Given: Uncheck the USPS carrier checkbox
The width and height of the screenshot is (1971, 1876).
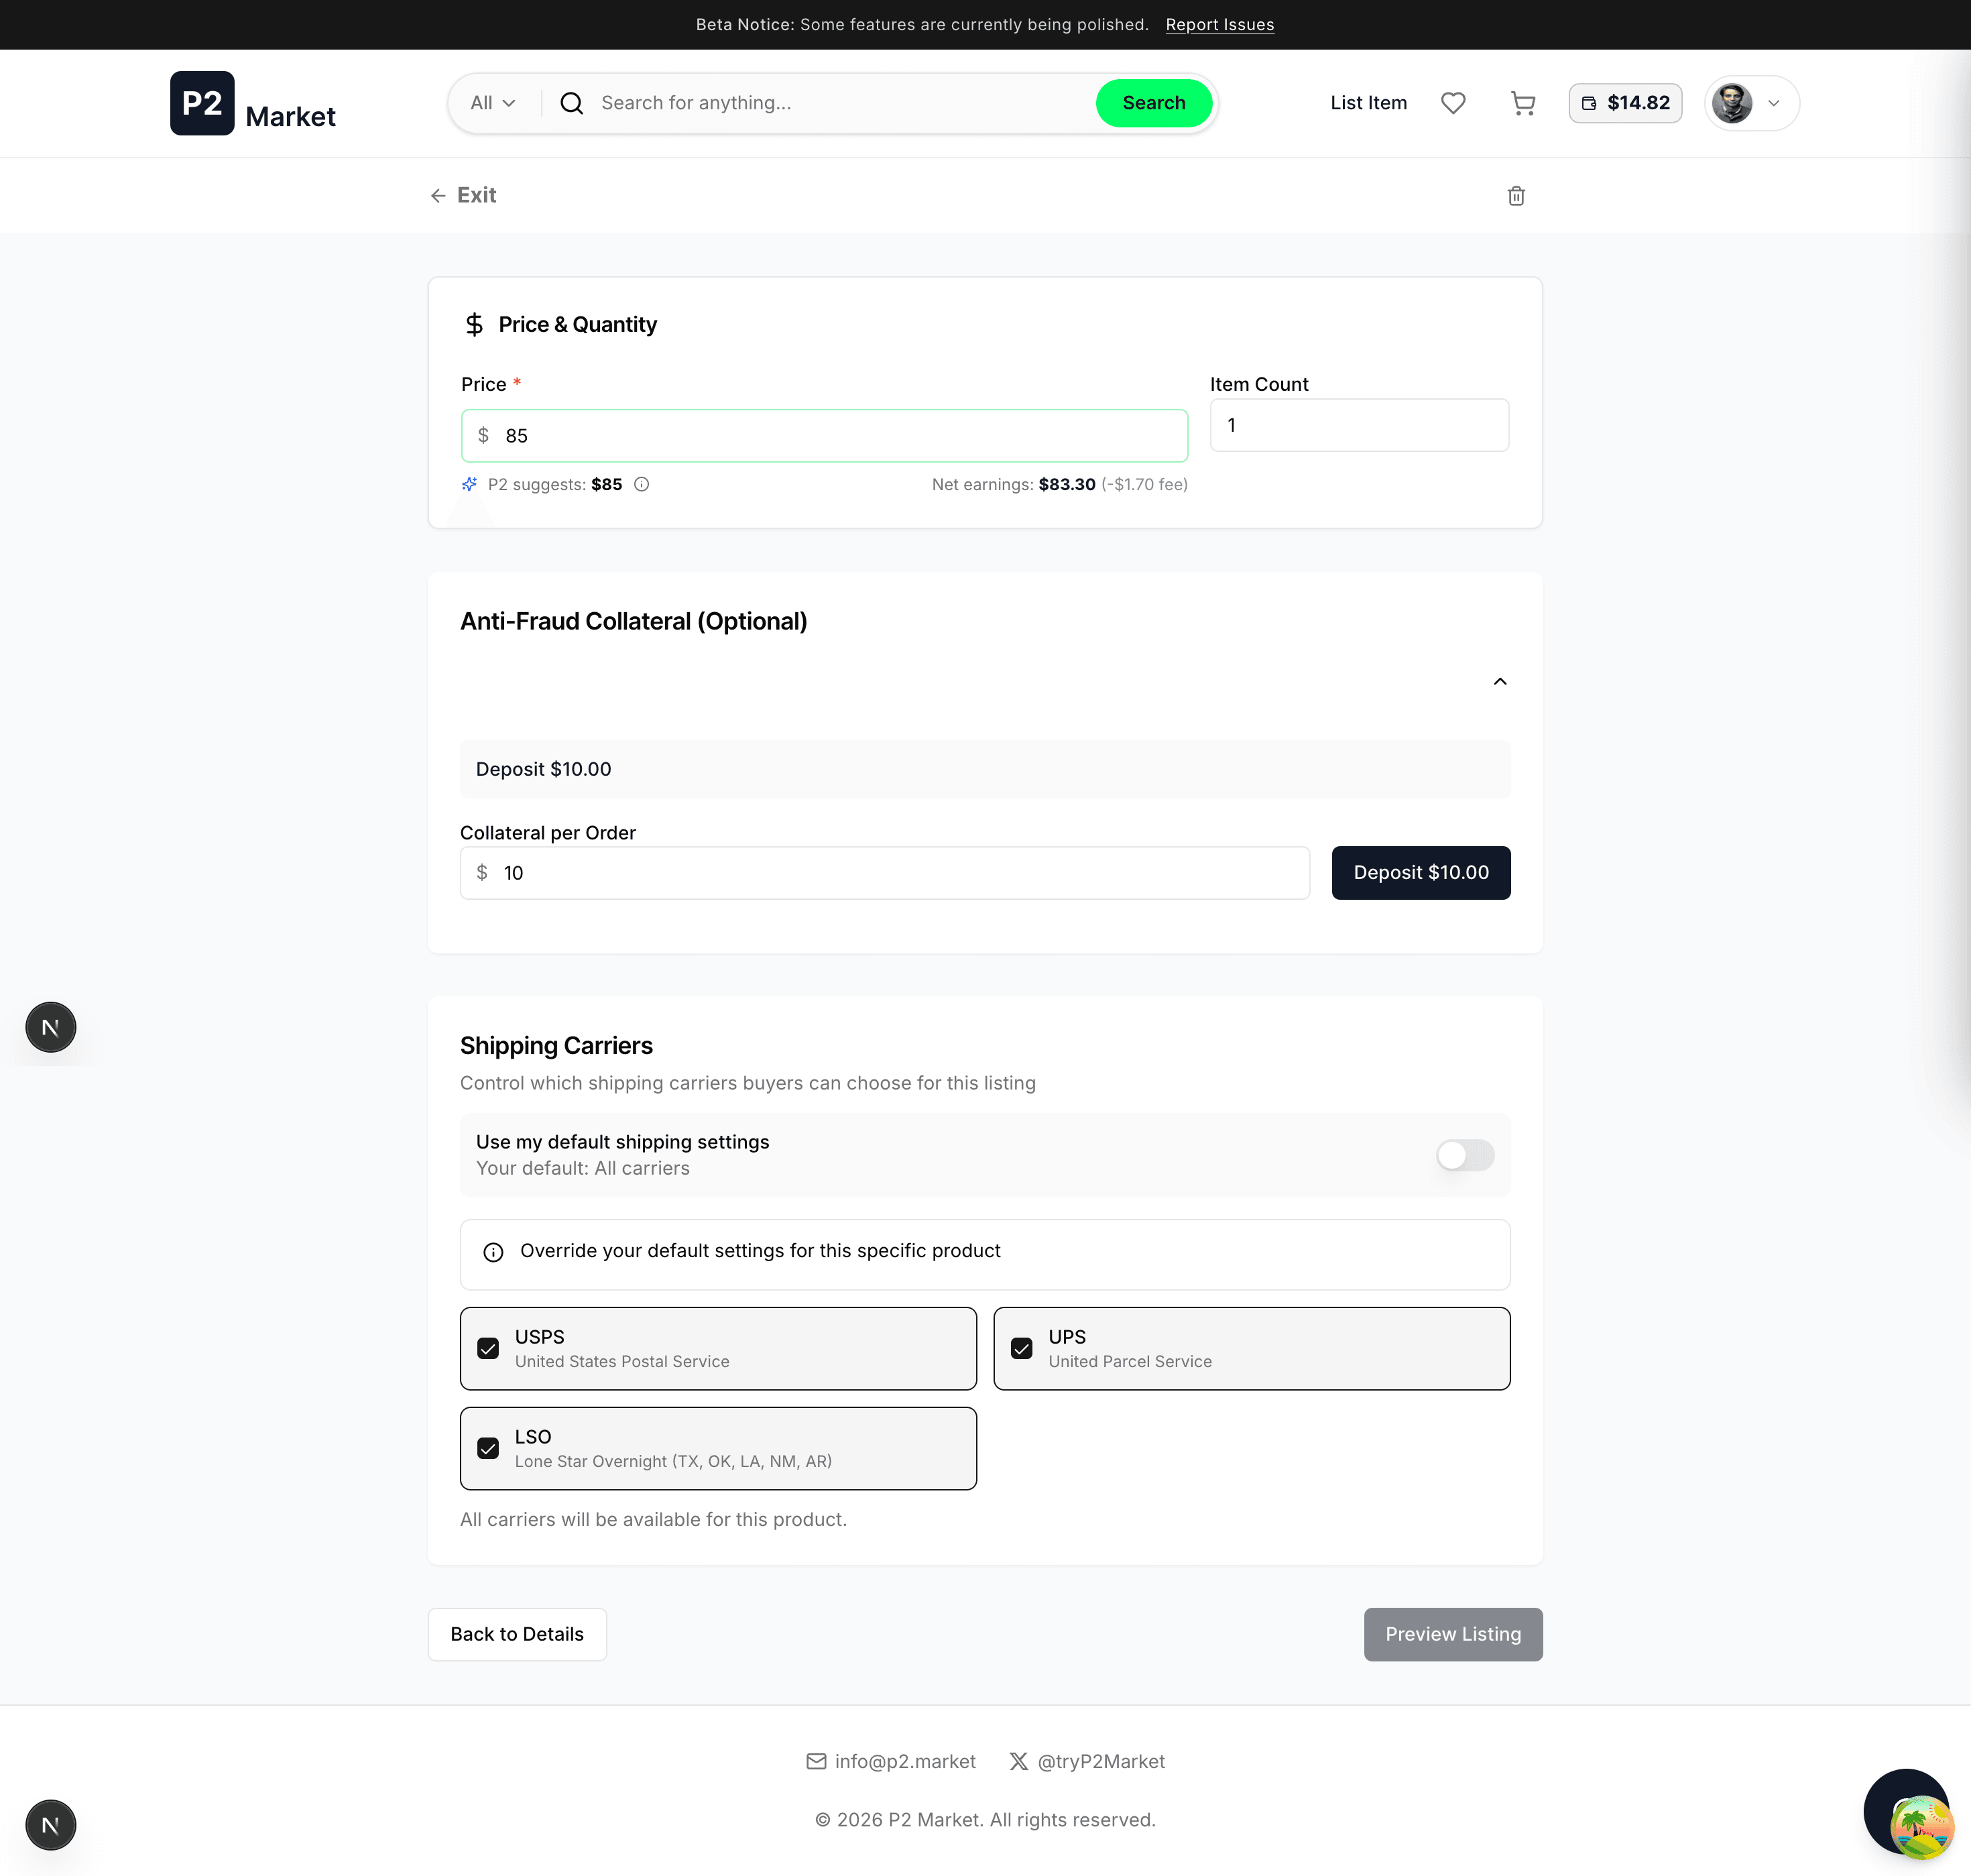Looking at the screenshot, I should pyautogui.click(x=488, y=1349).
